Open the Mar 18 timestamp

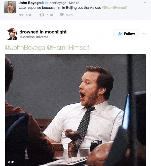tap(74, 3)
